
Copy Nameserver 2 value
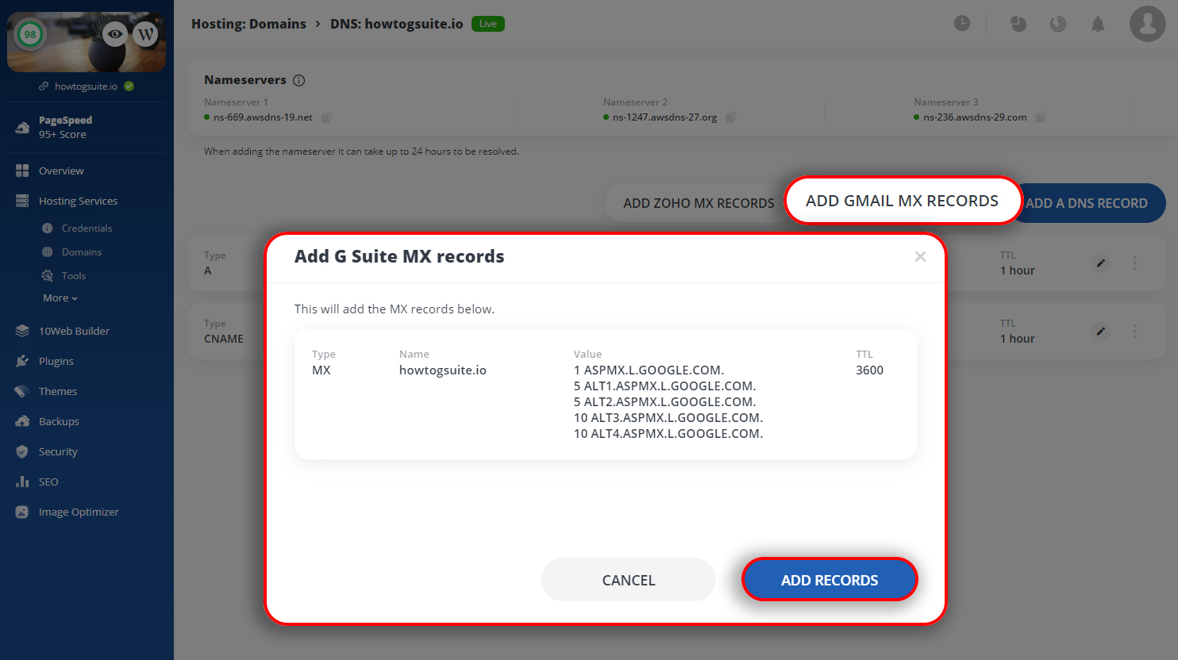pyautogui.click(x=730, y=117)
